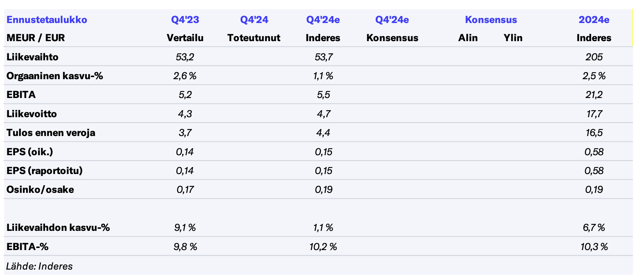Click the Ylin subheader
Screen dimensions: 634x279
[513, 38]
